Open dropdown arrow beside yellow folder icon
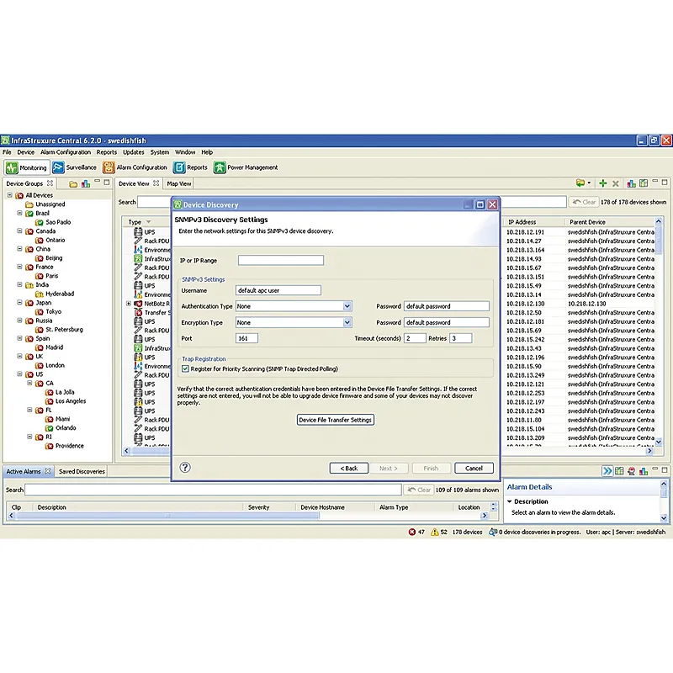Viewport: 673px width, 673px height. pos(589,183)
